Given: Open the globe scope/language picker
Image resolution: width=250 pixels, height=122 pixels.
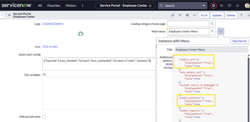Looking at the screenshot, I should tap(213, 5).
